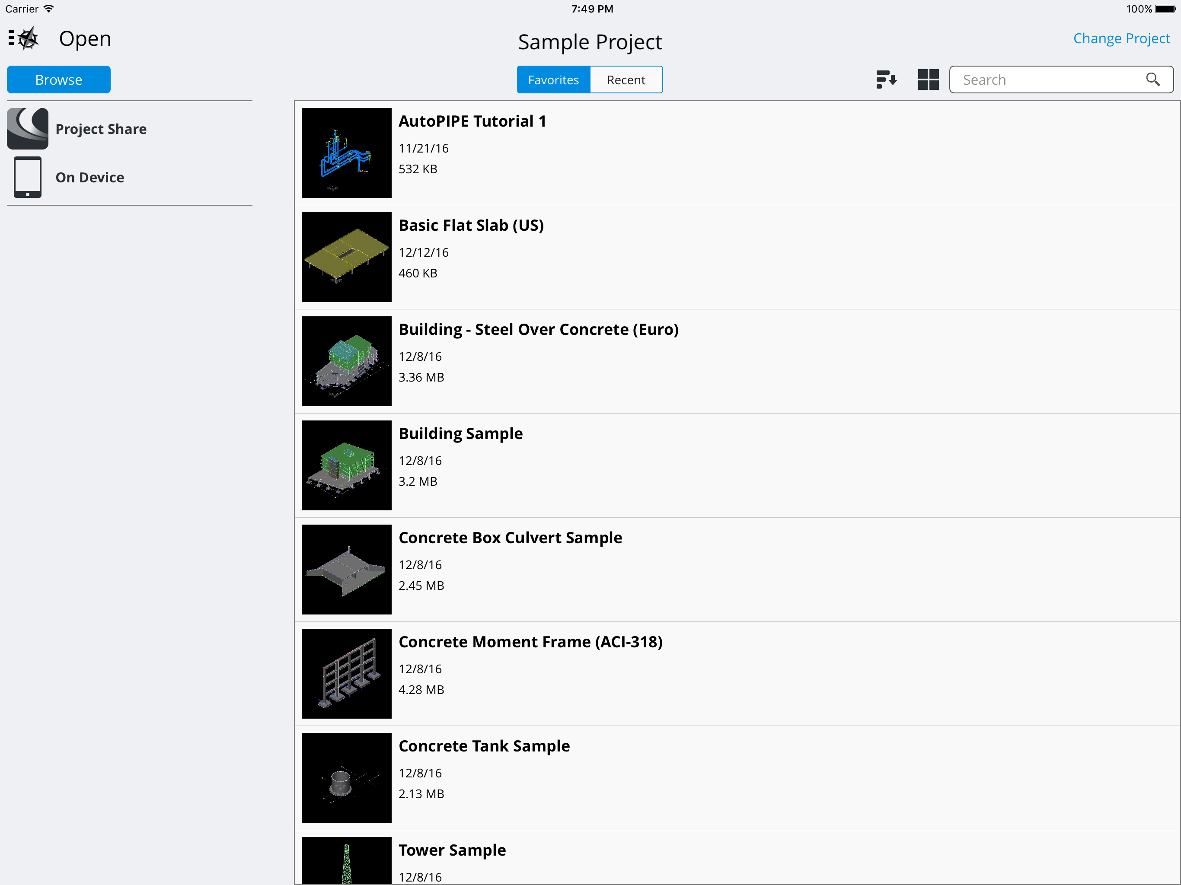Open Project Share location
1181x885 pixels.
(x=129, y=129)
